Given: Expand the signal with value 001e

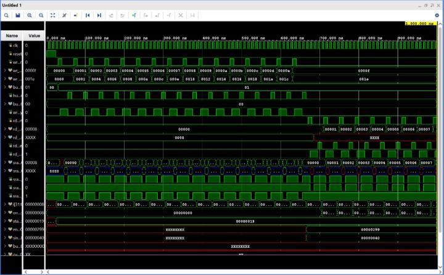Looking at the screenshot, I should click(5, 79).
